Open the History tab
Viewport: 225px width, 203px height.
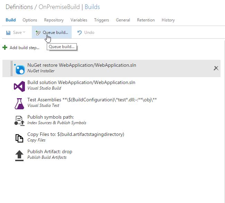pos(168,20)
